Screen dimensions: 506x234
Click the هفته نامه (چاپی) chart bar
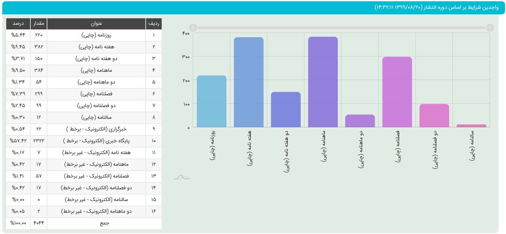pyautogui.click(x=249, y=82)
